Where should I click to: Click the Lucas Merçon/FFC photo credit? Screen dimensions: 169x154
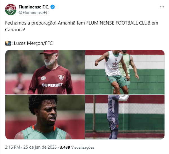pos(33,43)
